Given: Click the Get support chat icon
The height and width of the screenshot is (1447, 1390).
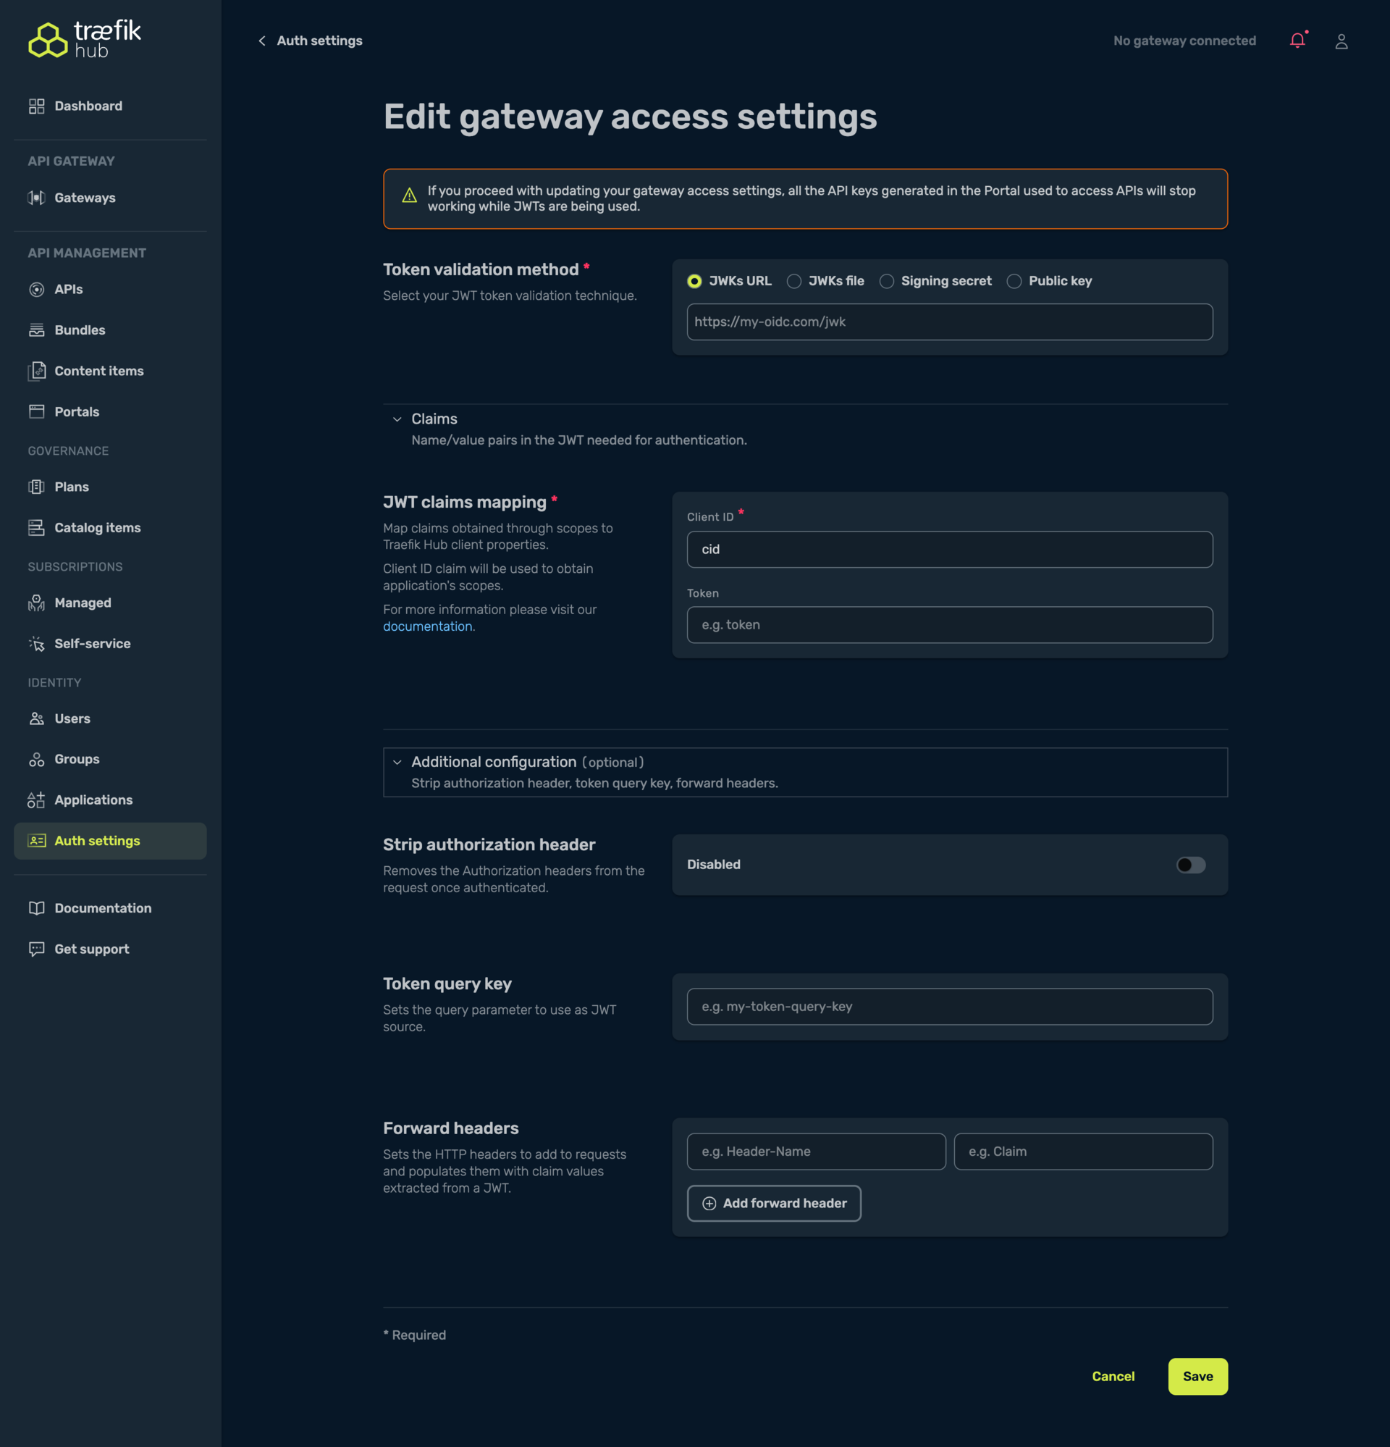Looking at the screenshot, I should point(36,949).
